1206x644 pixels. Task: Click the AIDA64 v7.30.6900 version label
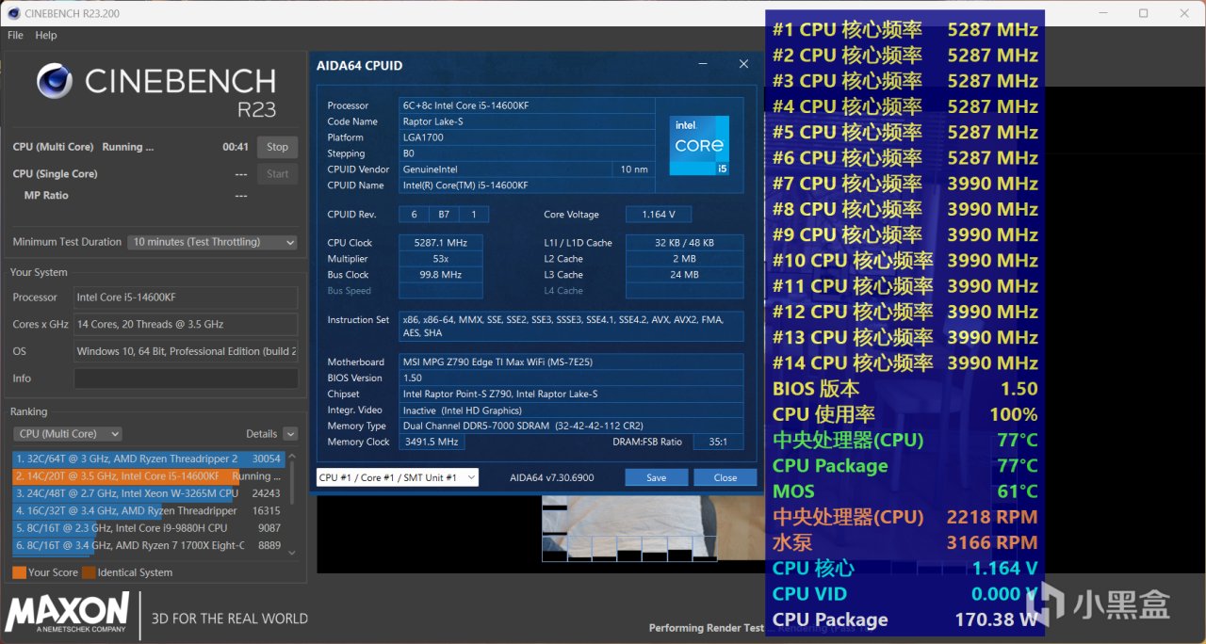pos(552,477)
